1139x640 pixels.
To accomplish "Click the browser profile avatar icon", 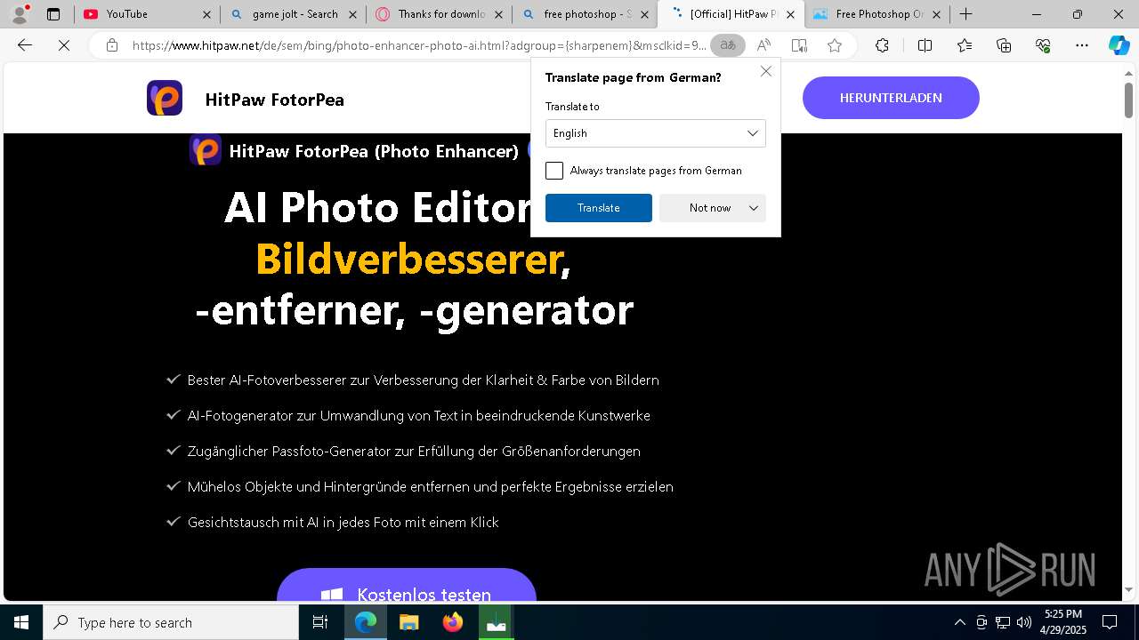I will coord(20,14).
